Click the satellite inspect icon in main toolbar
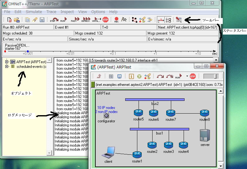The image size is (247, 169). (142, 20)
